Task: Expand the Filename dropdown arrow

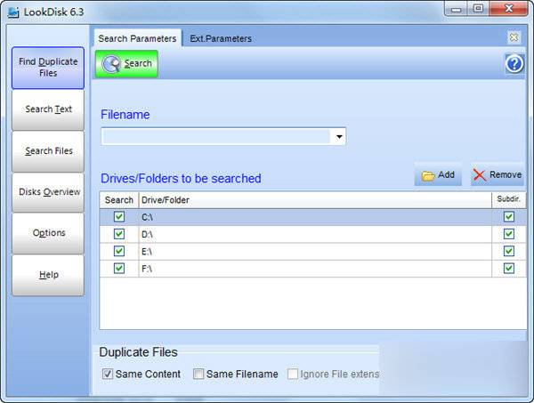Action: [339, 137]
